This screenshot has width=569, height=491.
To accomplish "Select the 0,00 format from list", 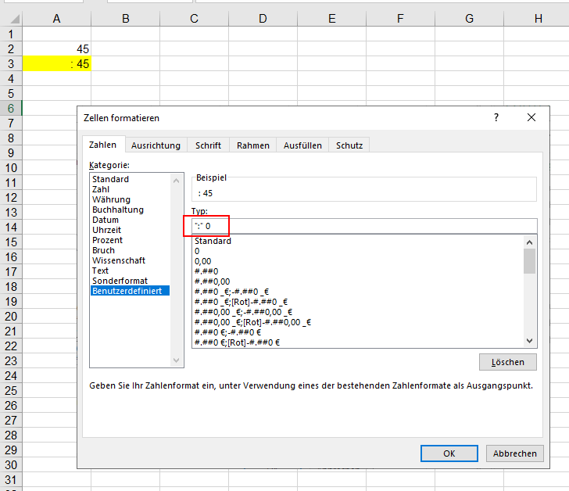I will pos(202,261).
